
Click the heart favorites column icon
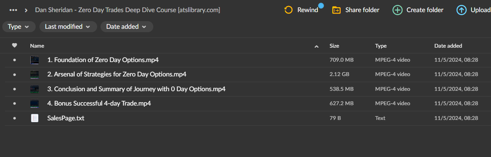pos(14,46)
